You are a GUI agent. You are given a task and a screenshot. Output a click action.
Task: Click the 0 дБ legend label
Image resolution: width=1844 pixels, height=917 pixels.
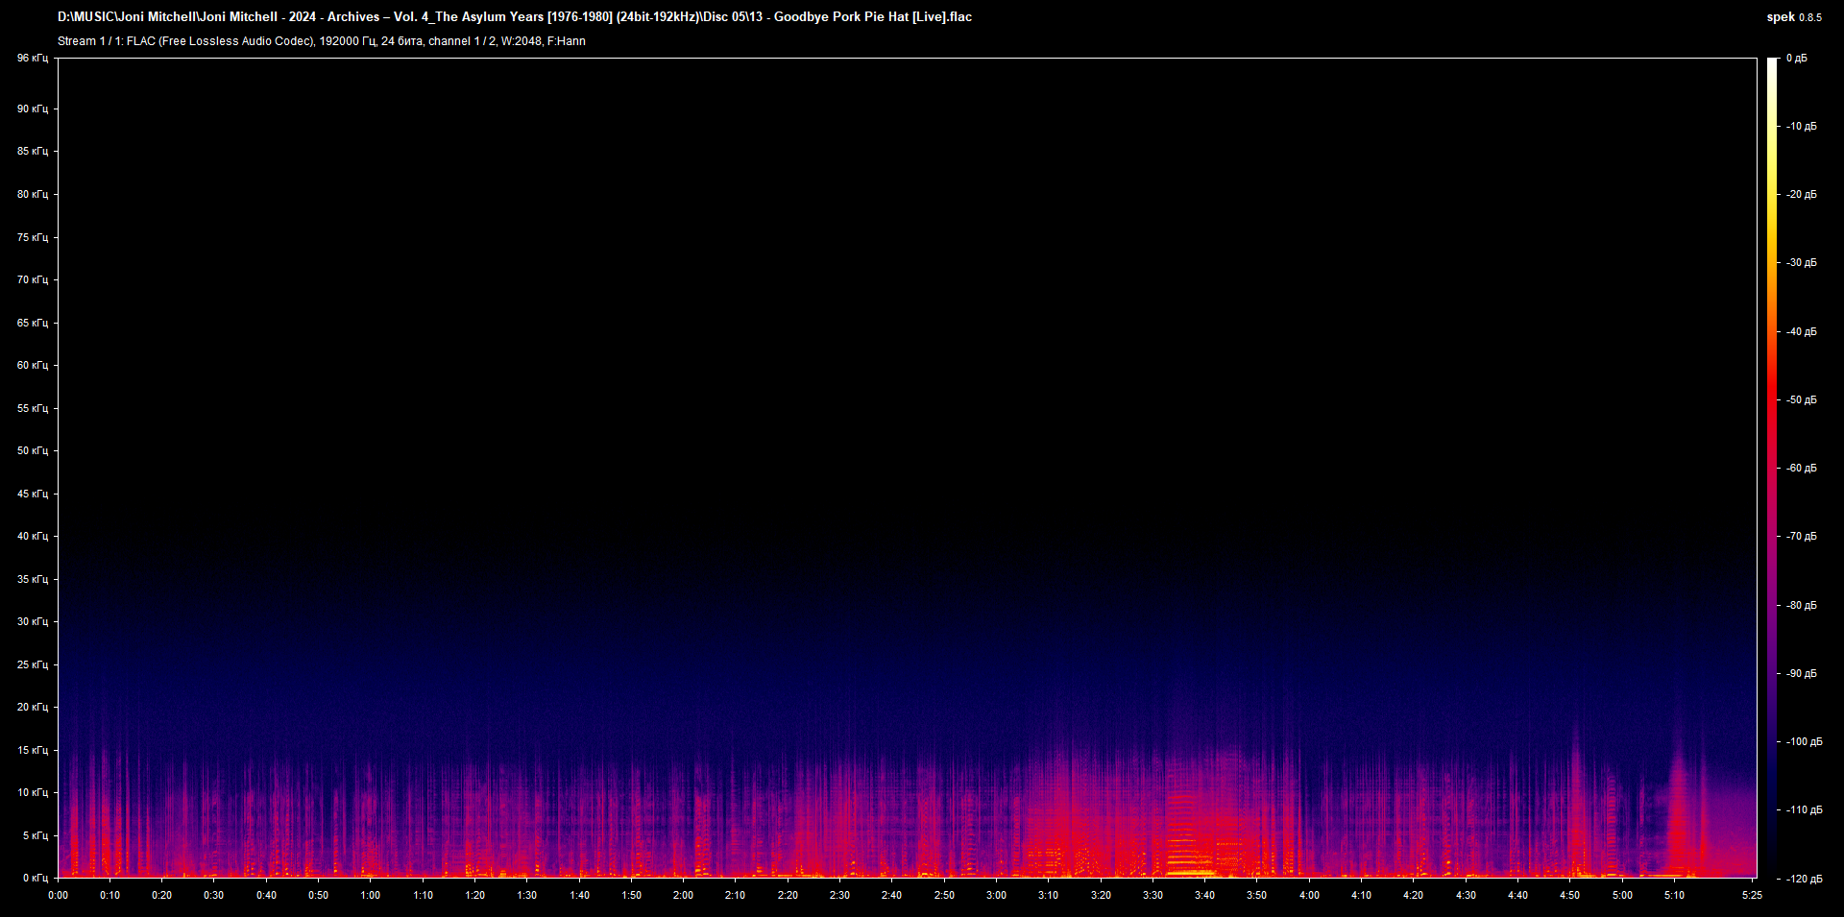(x=1798, y=57)
